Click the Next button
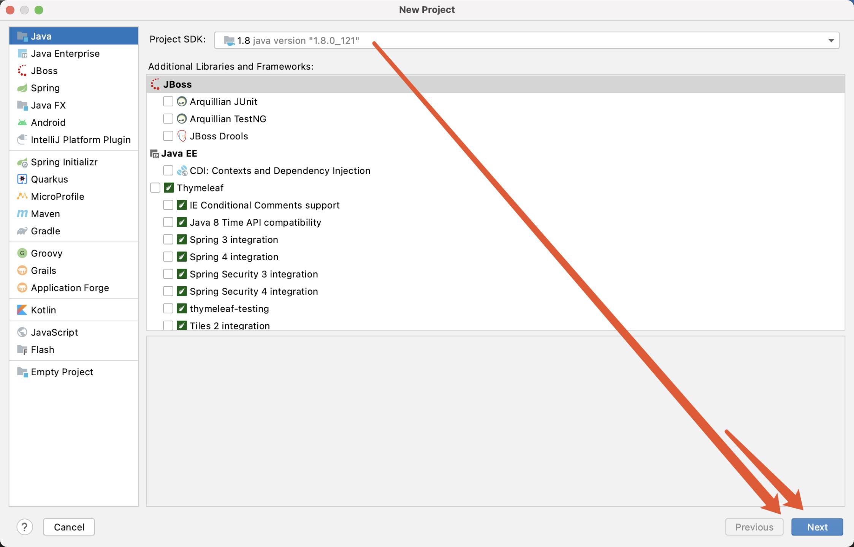Screen dimensions: 854x547 click(817, 527)
